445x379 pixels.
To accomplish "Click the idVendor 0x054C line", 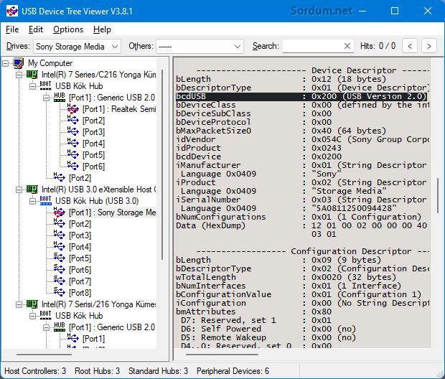I will click(303, 139).
